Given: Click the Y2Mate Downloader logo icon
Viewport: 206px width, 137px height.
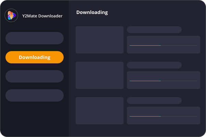Looking at the screenshot, I should [11, 15].
